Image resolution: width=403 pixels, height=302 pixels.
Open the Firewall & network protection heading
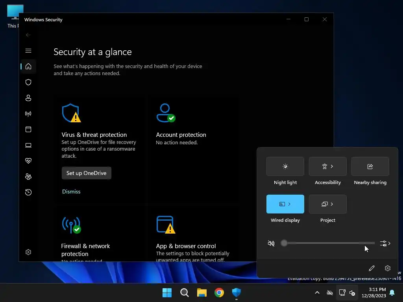point(85,250)
